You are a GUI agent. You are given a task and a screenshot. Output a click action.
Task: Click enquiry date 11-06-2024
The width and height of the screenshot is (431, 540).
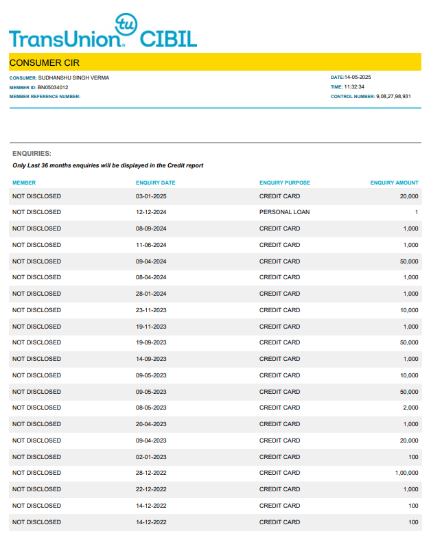tap(151, 245)
